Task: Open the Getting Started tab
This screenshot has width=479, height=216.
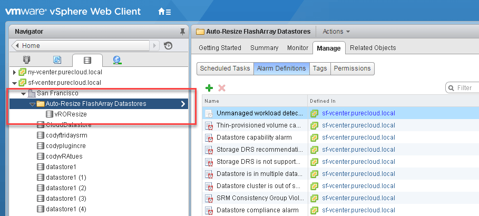Action: coord(220,48)
